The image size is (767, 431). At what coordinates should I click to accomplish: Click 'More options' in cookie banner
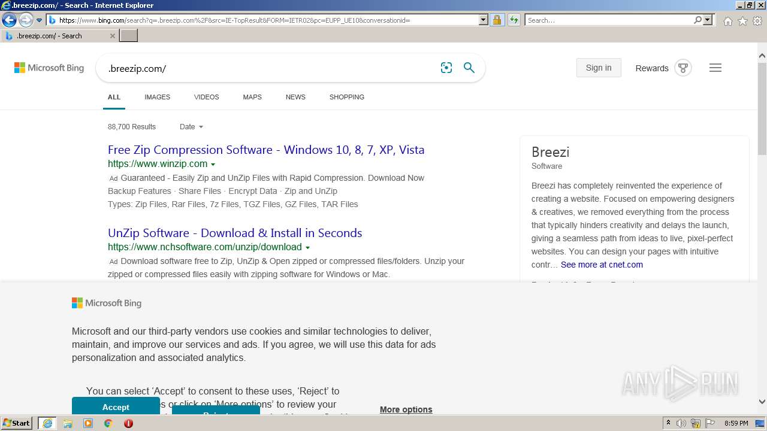[406, 409]
